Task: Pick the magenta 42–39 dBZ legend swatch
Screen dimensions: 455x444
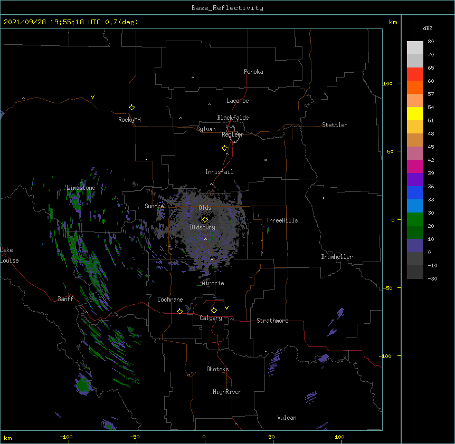Action: (x=415, y=166)
